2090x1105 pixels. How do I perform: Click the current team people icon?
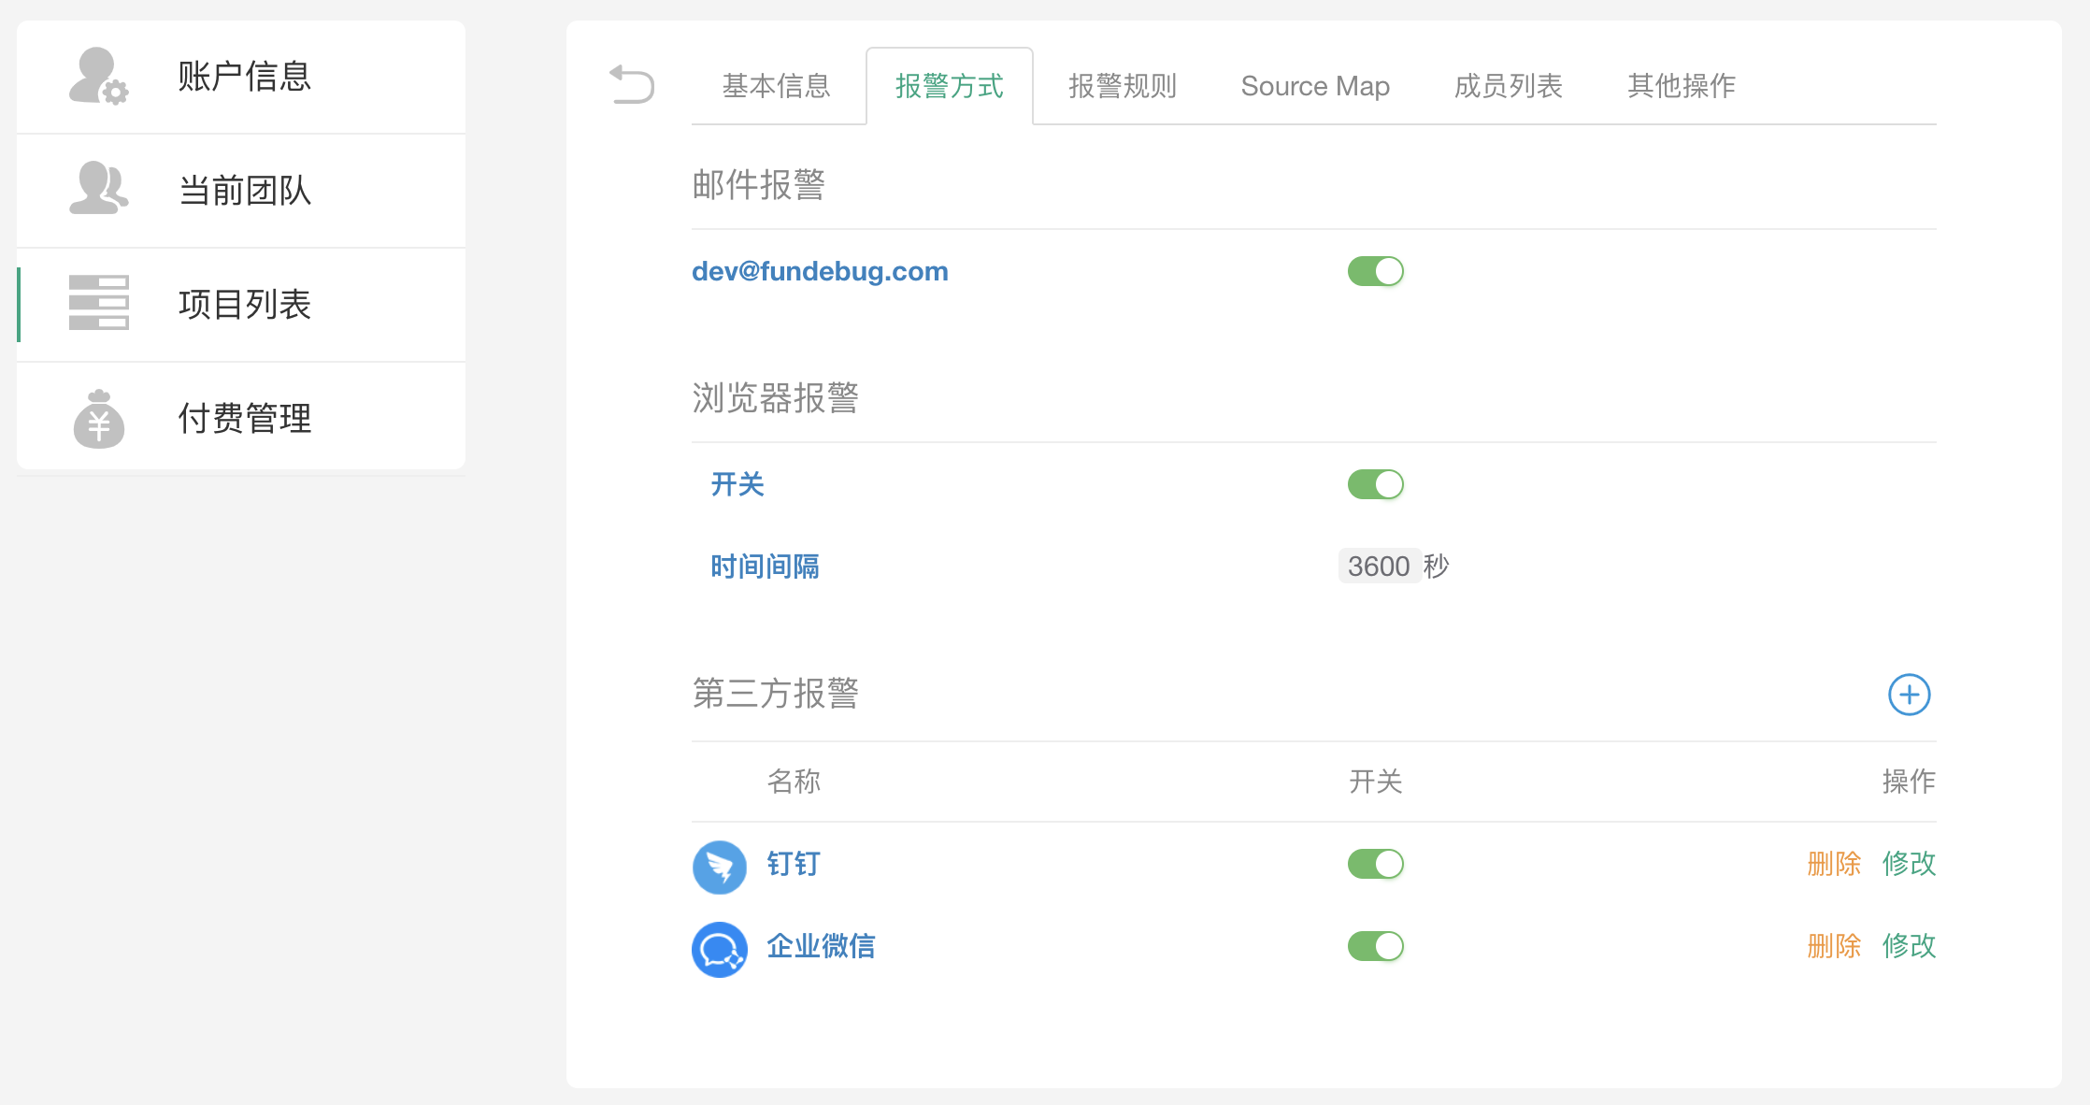[98, 189]
